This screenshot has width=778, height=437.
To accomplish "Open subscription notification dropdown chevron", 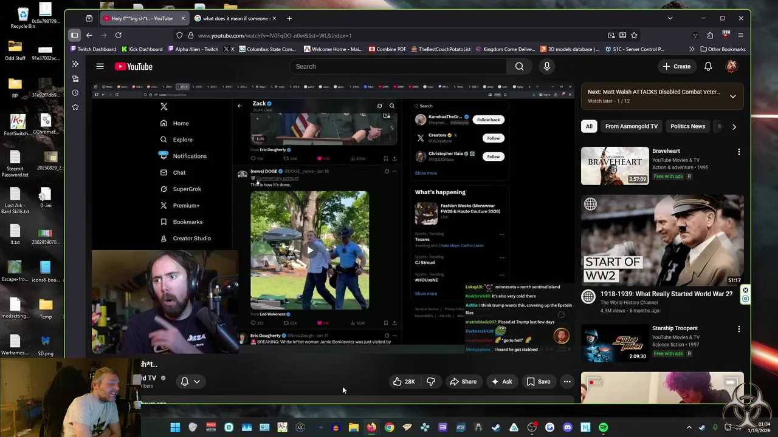I will click(x=197, y=382).
